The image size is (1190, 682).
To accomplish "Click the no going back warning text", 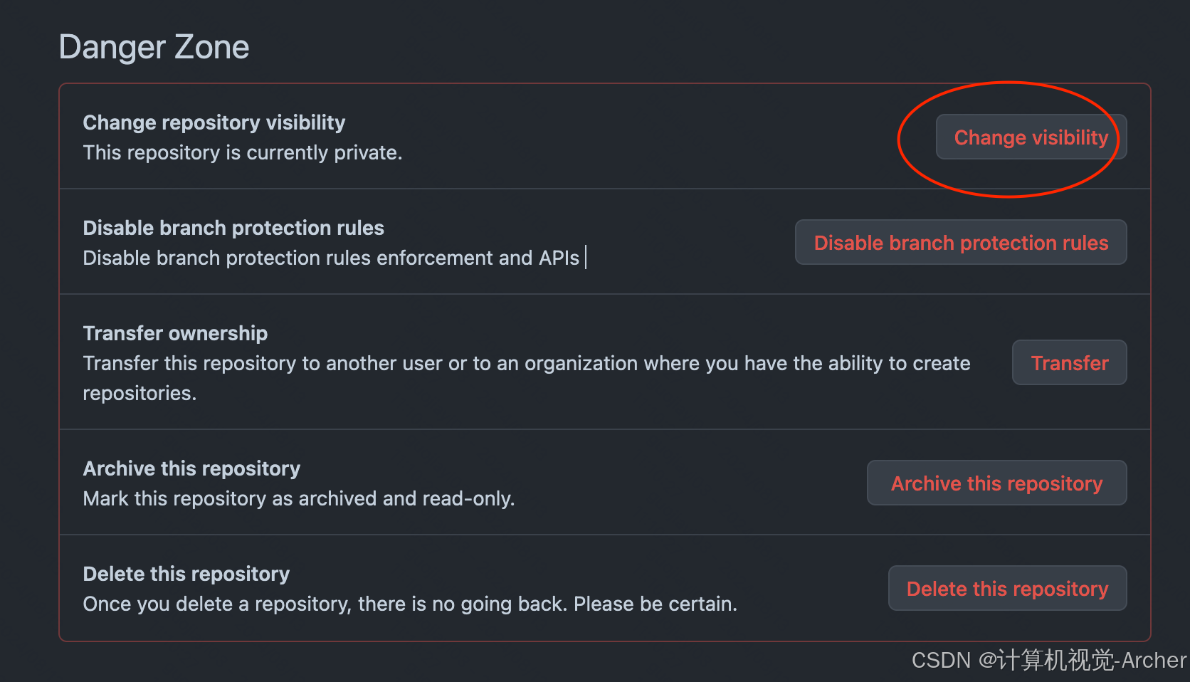I will pos(410,604).
